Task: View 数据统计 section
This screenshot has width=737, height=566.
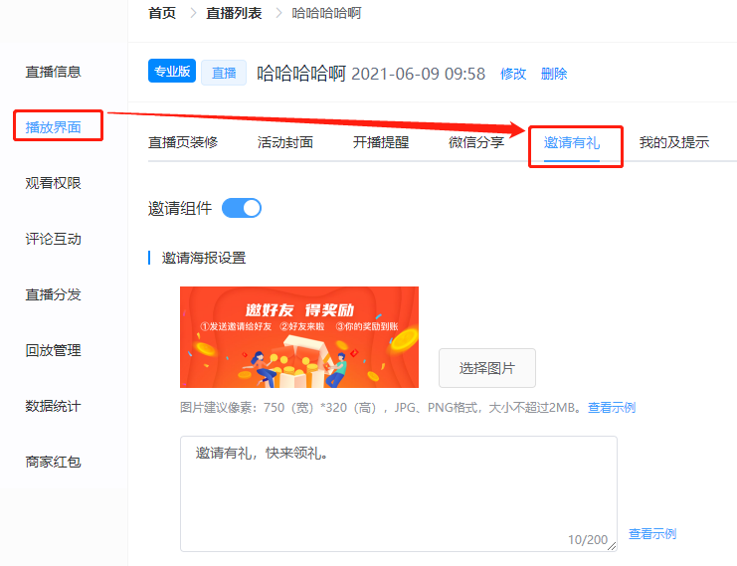Action: [53, 406]
